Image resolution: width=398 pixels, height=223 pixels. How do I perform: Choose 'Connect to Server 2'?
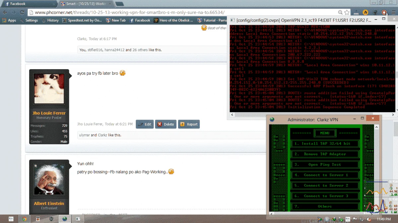[x=325, y=186]
